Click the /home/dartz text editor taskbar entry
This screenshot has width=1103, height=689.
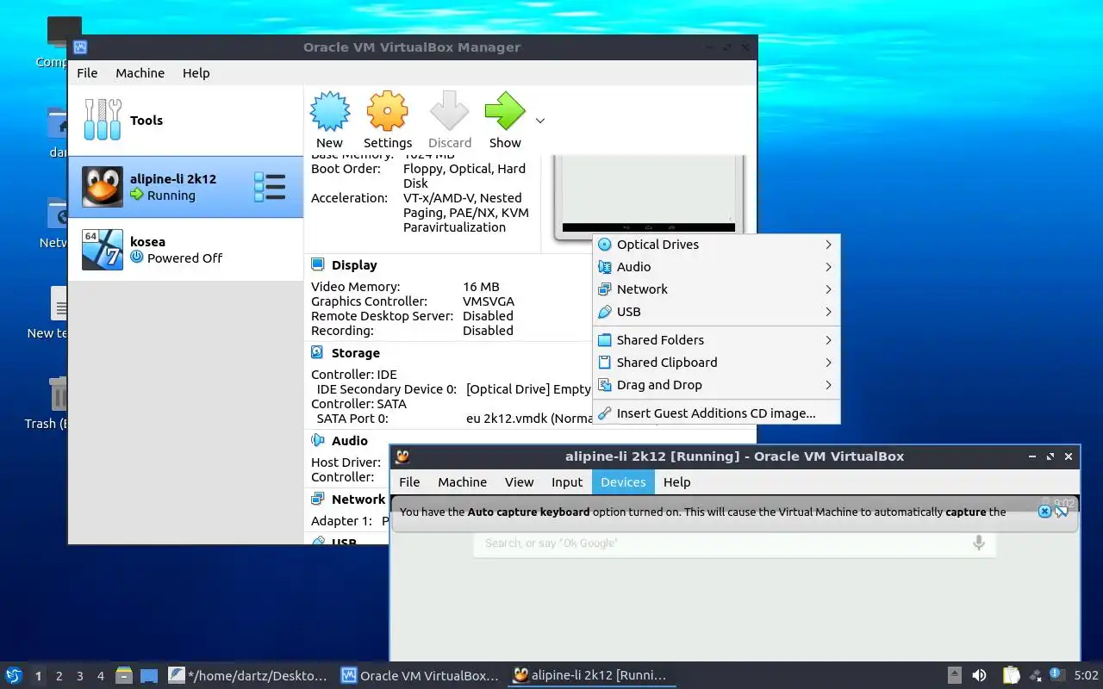[248, 676]
